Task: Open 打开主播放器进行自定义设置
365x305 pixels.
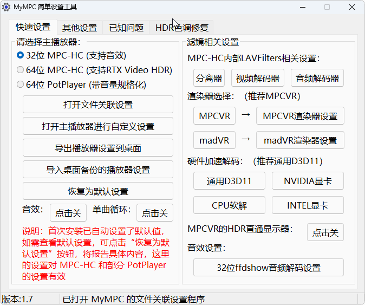Action: [98, 126]
